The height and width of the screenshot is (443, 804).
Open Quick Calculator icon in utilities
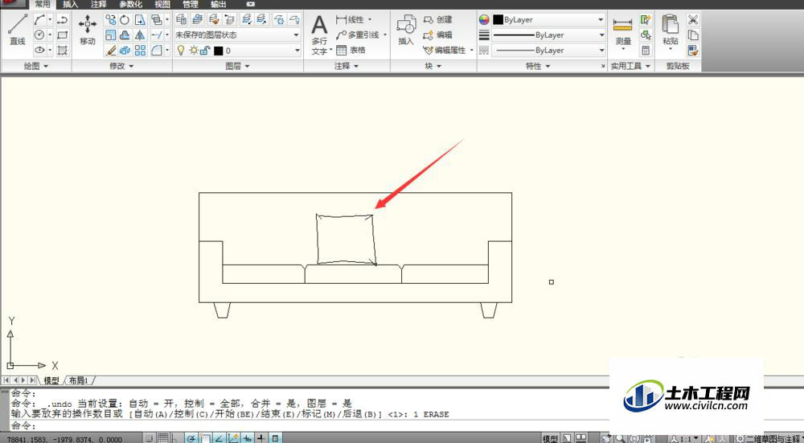(x=646, y=50)
